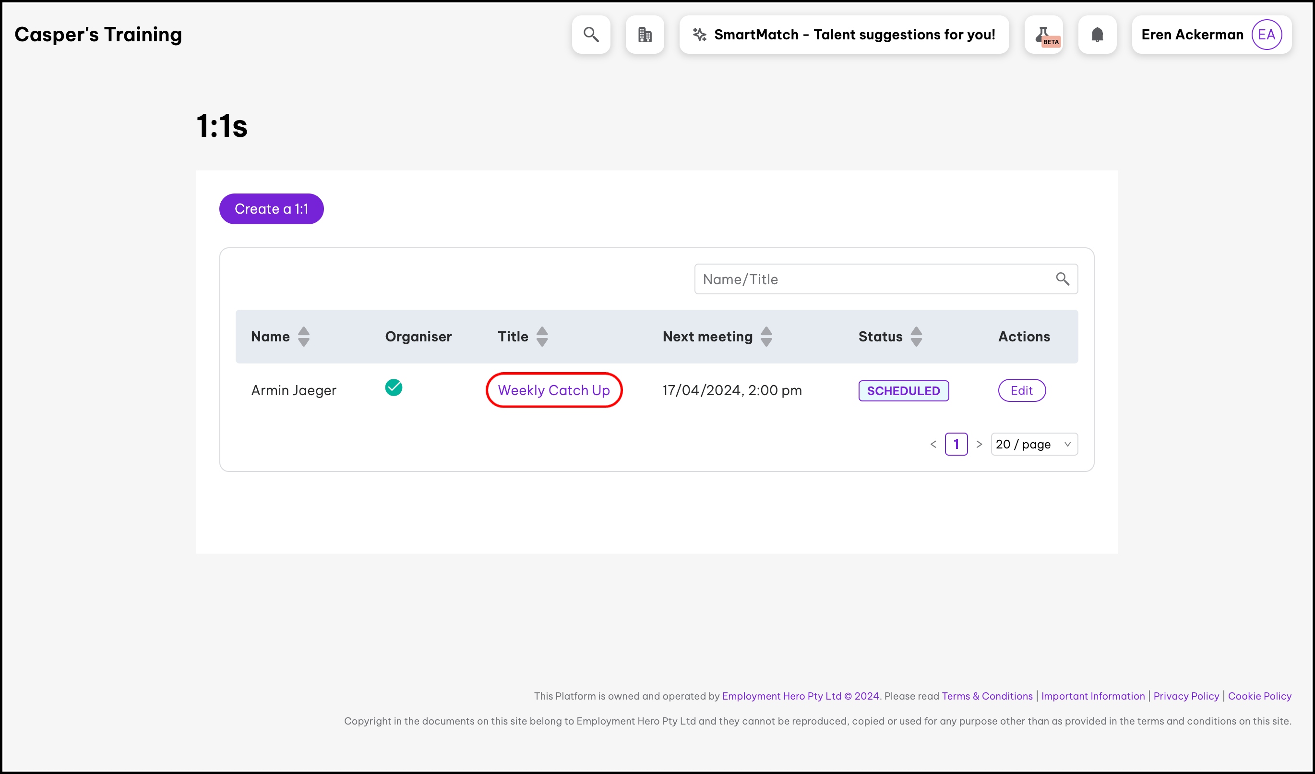Sort table by Status column

[x=916, y=337]
